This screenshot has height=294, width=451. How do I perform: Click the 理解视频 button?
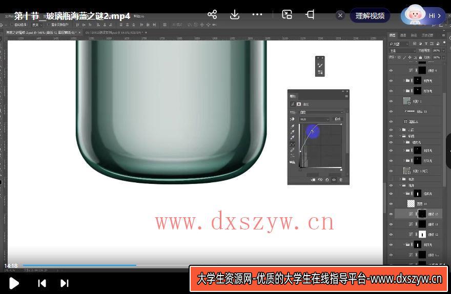click(x=370, y=16)
